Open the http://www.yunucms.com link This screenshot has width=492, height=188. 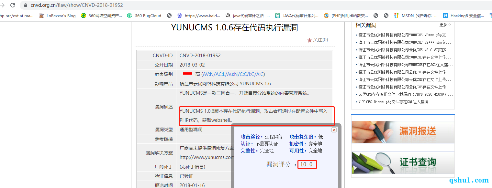[207, 157]
